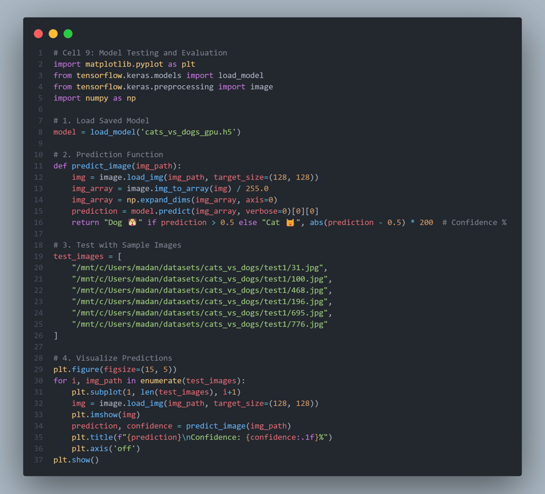Click comment "# 4. Visualize Predictions"
This screenshot has width=545, height=494.
[x=113, y=358]
